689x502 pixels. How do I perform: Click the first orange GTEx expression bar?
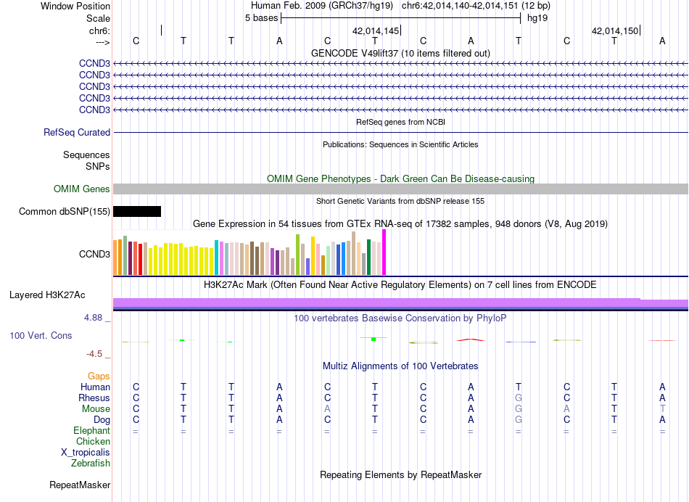coord(115,258)
